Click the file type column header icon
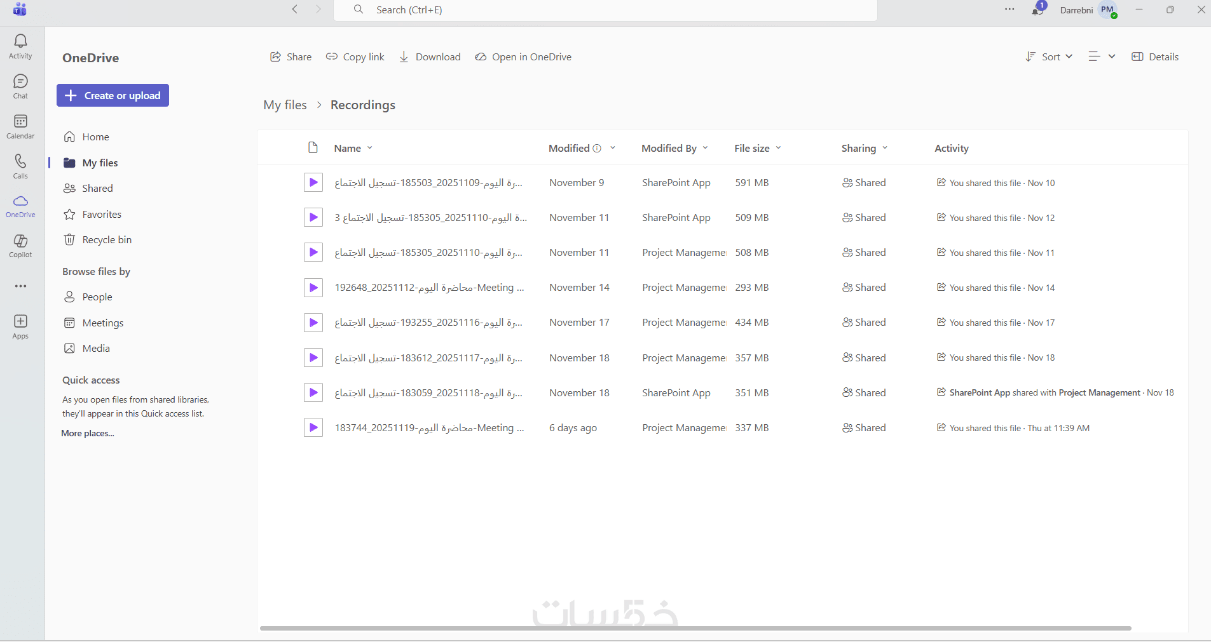Screen dimensions: 1211x642 click(x=313, y=148)
